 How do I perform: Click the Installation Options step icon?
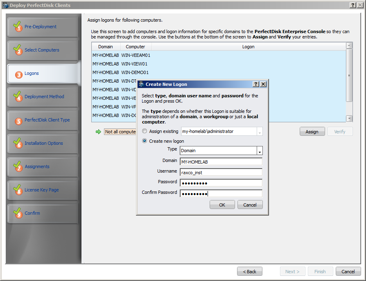(x=17, y=143)
